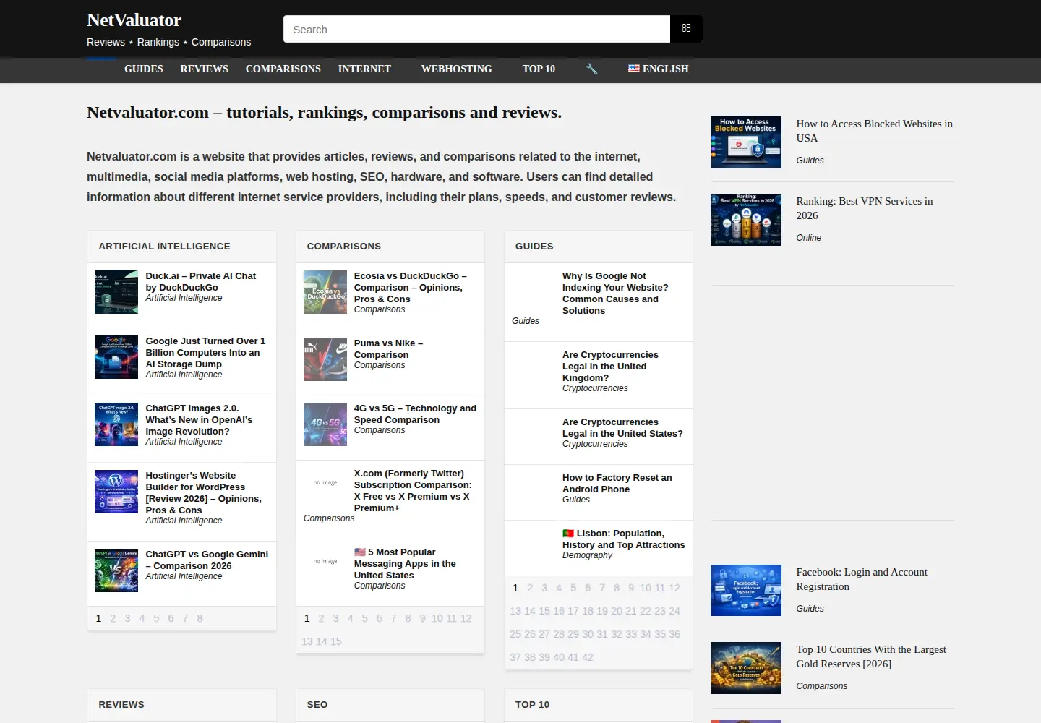Go to page 2 of Artificial Intelligence list

pyautogui.click(x=113, y=618)
